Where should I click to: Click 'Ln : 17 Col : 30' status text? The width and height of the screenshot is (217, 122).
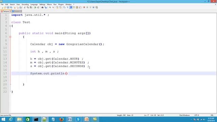click(150, 115)
